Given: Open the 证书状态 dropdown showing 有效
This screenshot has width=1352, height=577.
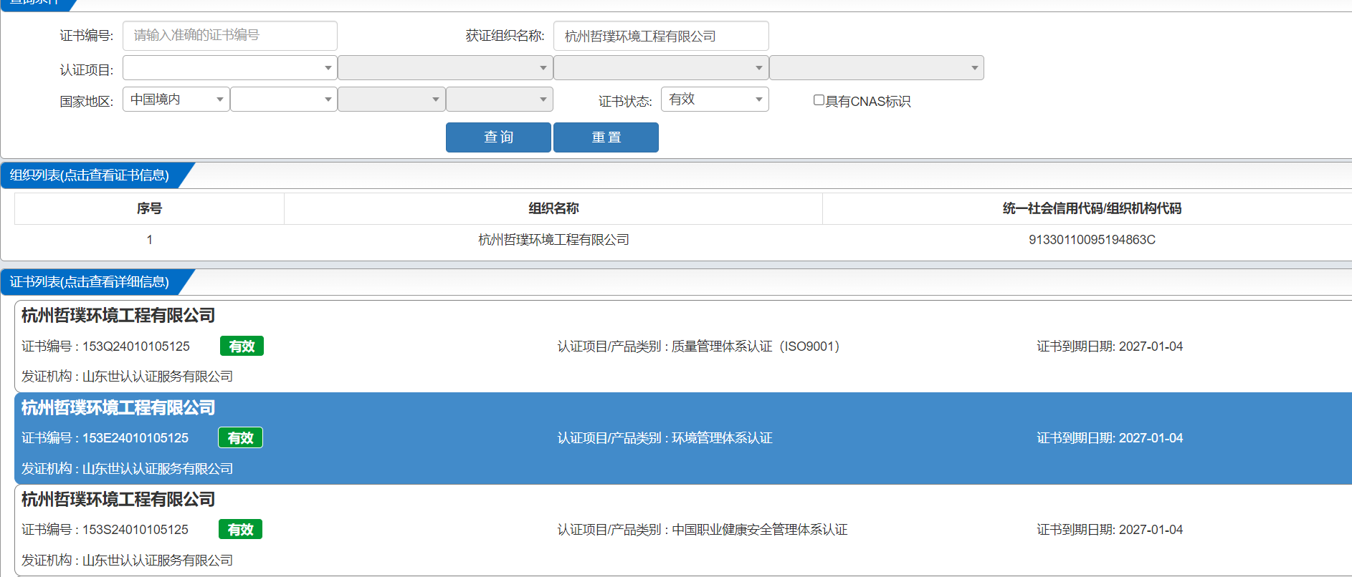Looking at the screenshot, I should (x=715, y=100).
